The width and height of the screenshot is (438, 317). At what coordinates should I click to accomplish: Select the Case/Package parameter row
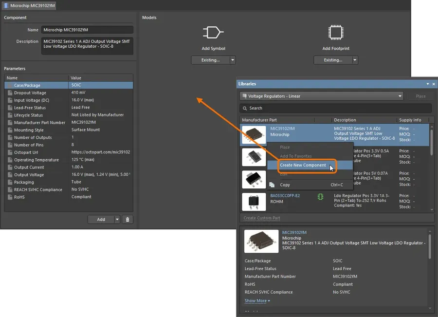69,85
